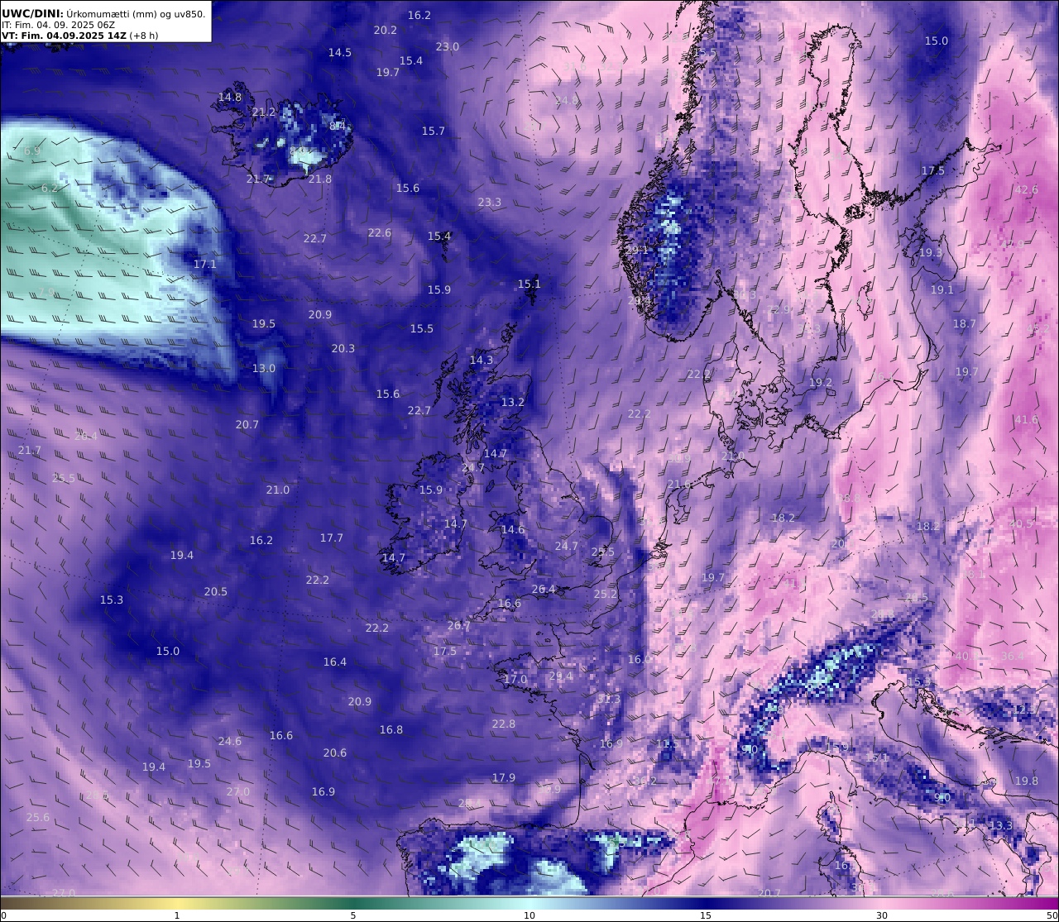
Task: Click the 15.3 value in Atlantic
Action: 112,600
